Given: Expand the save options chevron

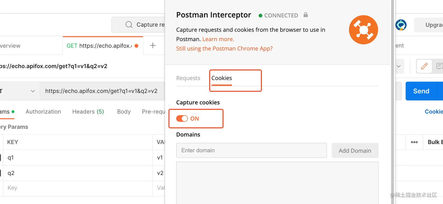Looking at the screenshot, I should pos(398,66).
